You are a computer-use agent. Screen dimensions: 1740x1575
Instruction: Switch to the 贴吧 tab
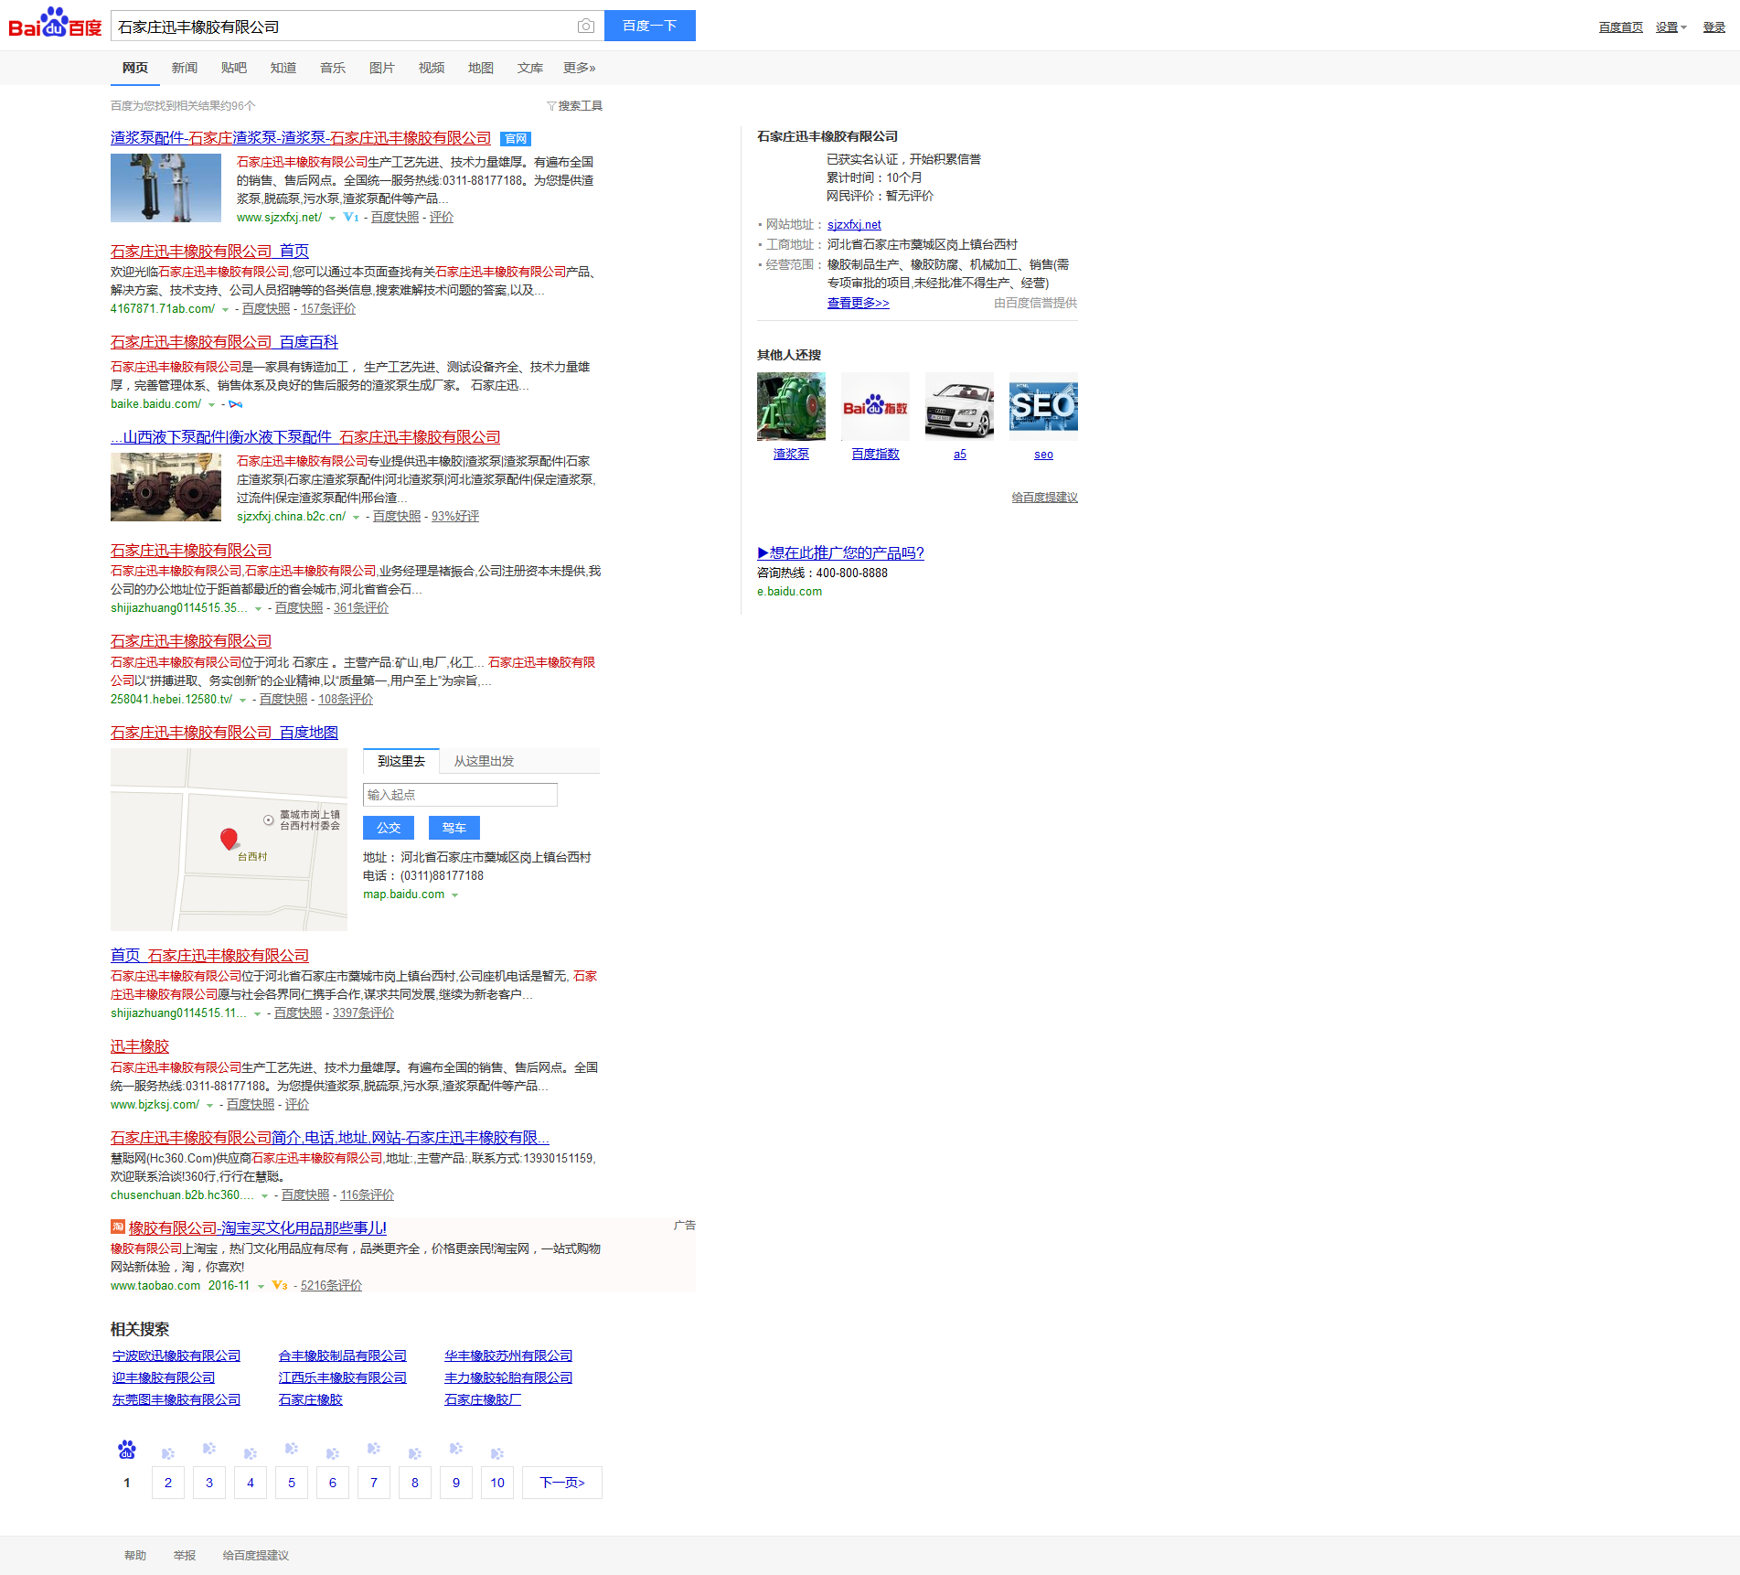click(x=234, y=68)
